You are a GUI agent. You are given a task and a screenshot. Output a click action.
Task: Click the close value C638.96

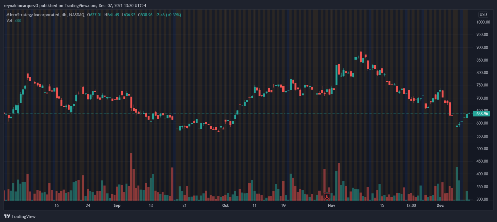(x=146, y=15)
